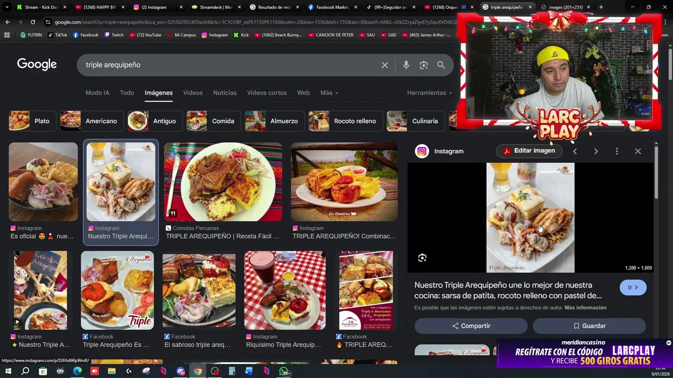673x378 pixels.
Task: Switch to Videos cortos tab
Action: [267, 93]
